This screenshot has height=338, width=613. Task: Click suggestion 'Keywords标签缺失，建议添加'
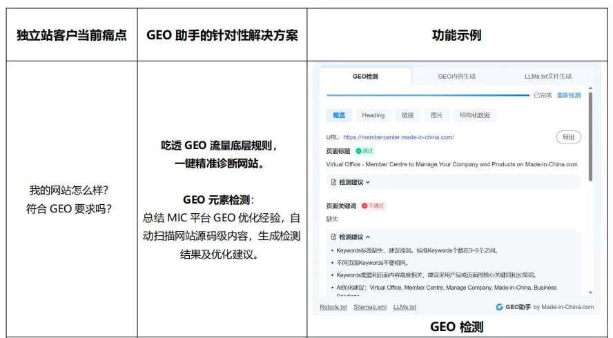point(417,250)
